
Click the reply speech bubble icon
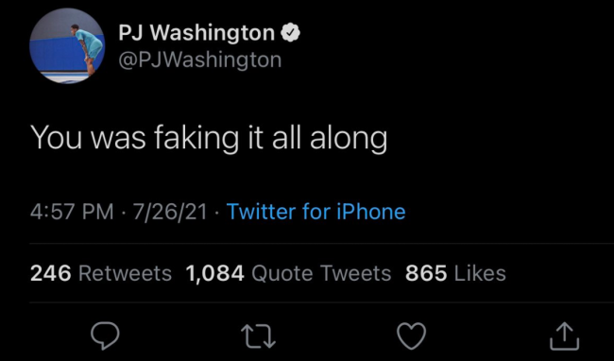tap(105, 335)
